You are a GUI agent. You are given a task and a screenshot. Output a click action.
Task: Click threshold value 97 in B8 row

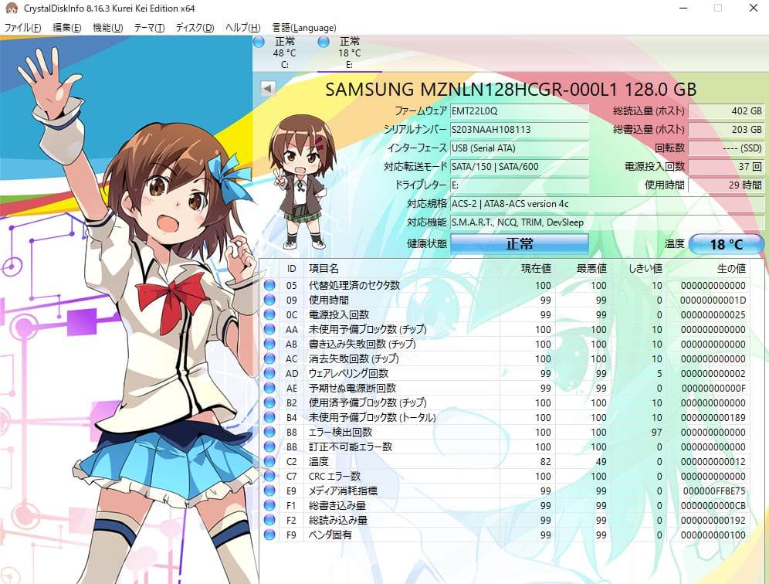click(657, 433)
